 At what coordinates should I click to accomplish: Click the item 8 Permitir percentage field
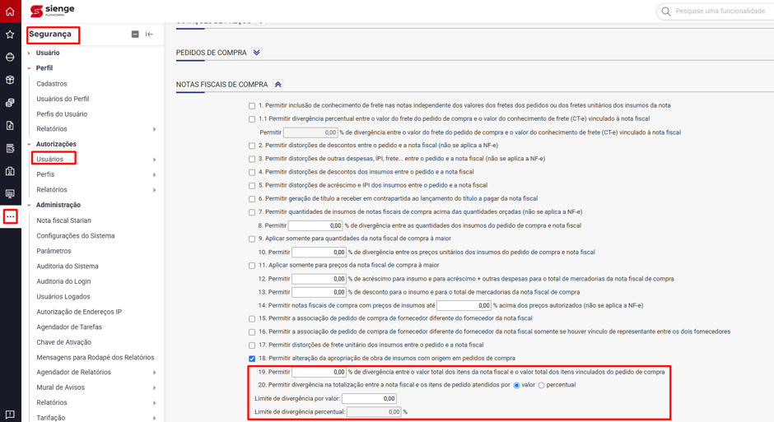[x=315, y=225]
